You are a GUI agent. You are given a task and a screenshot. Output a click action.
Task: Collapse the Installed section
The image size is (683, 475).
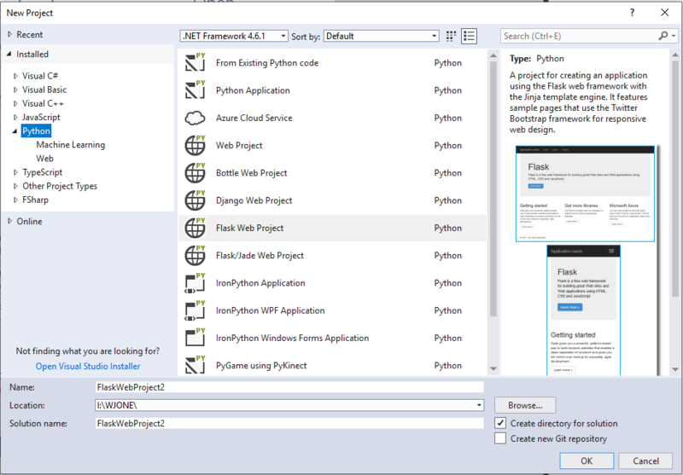9,54
